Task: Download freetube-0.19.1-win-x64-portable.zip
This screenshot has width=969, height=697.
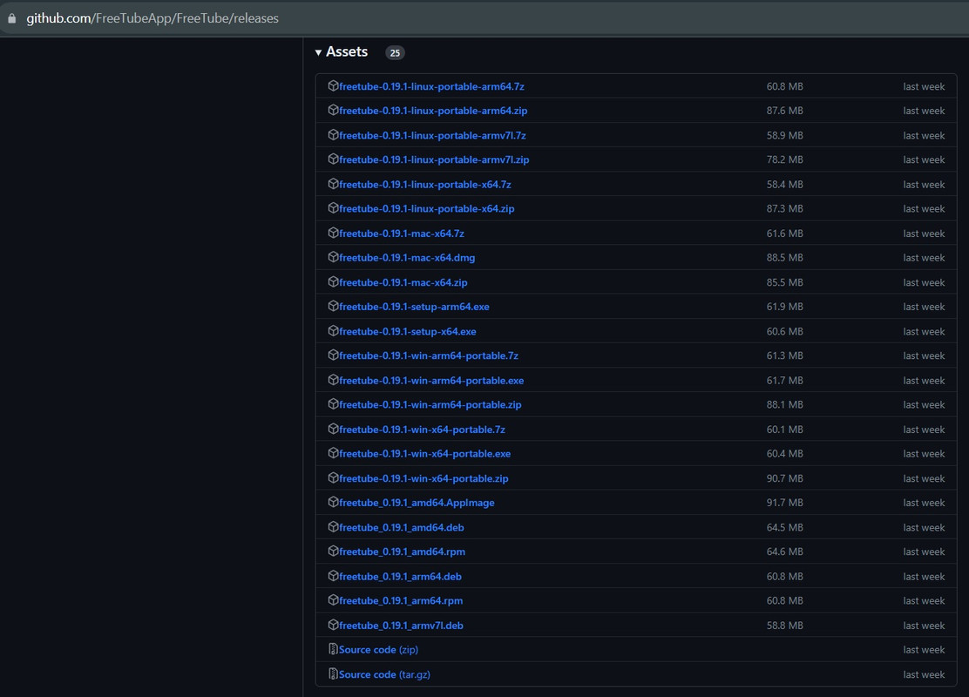Action: click(424, 478)
